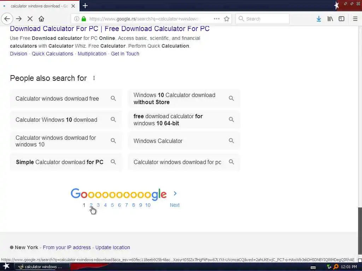362x271 pixels.
Task: Click the keyboard icon in system tray
Action: click(313, 267)
